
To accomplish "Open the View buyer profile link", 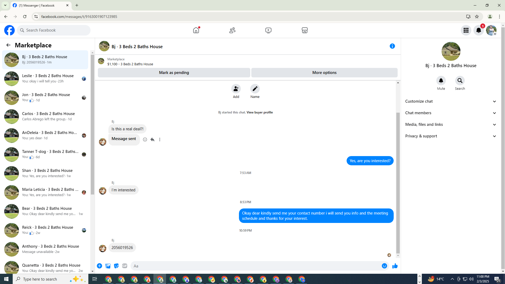I will pyautogui.click(x=259, y=112).
